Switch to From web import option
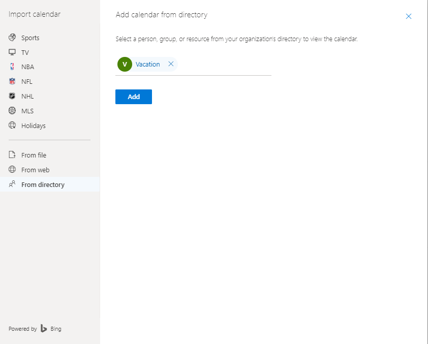428x344 pixels. [50, 170]
